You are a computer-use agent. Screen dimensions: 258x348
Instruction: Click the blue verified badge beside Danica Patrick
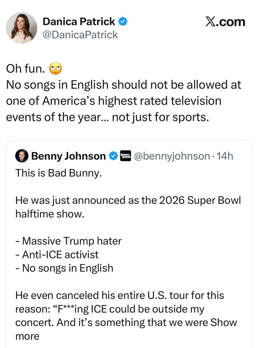tap(121, 21)
